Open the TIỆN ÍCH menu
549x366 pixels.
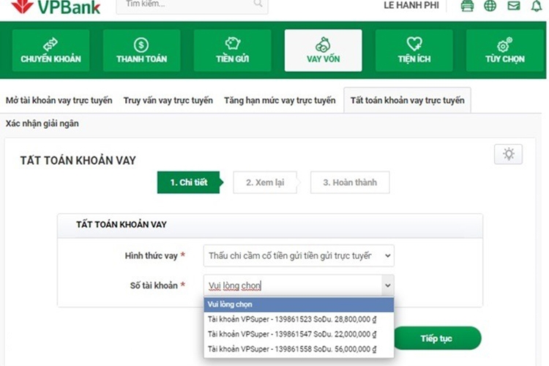coord(414,51)
